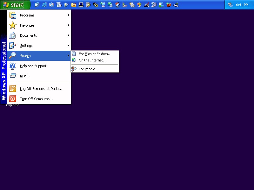Image resolution: width=254 pixels, height=190 pixels.
Task: Click the red power Turn Off icon
Action: [x=12, y=99]
